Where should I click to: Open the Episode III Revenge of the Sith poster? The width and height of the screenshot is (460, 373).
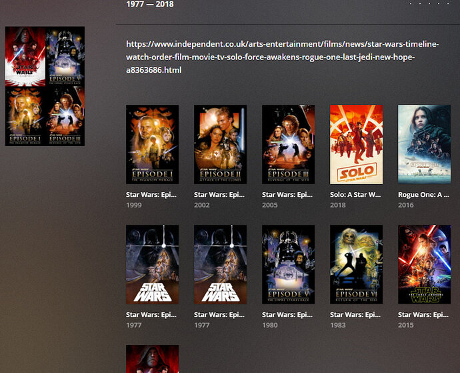[289, 145]
